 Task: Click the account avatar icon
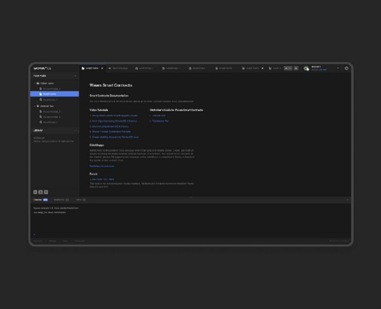click(x=306, y=68)
